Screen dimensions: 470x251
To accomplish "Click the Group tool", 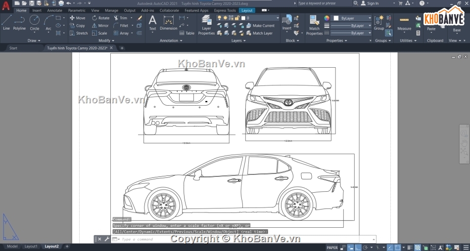I will [379, 23].
